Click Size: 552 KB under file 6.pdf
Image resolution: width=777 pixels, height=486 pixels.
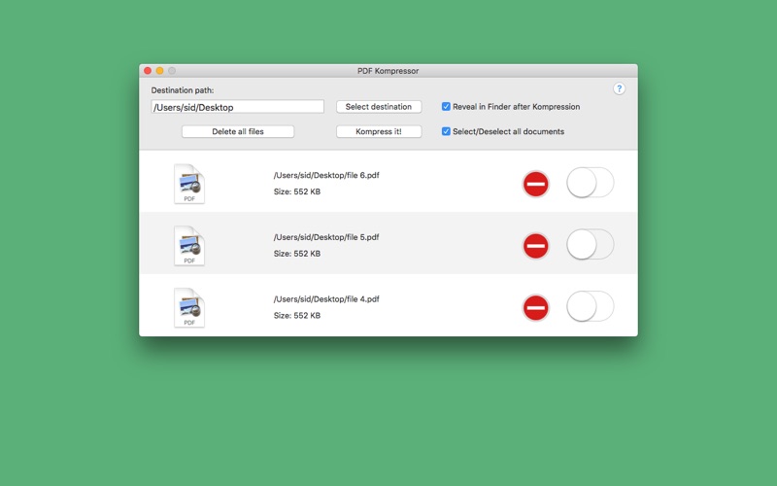click(x=297, y=191)
